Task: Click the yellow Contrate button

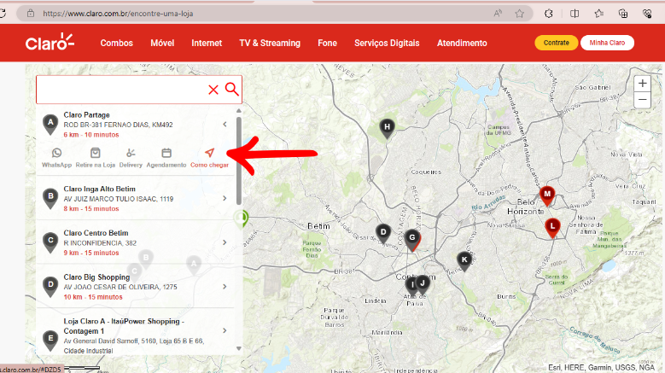Action: (x=556, y=43)
